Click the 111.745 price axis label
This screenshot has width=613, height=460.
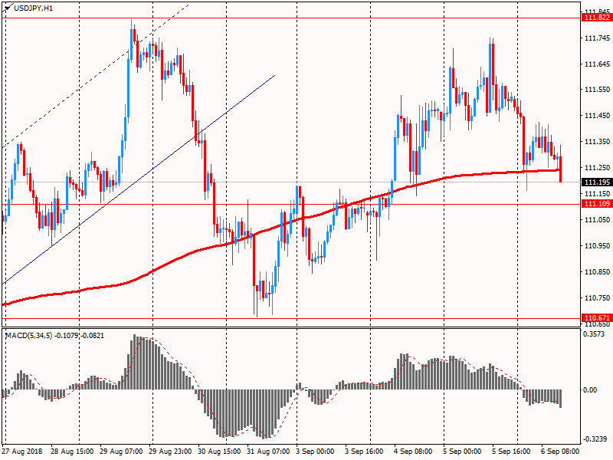pyautogui.click(x=597, y=38)
